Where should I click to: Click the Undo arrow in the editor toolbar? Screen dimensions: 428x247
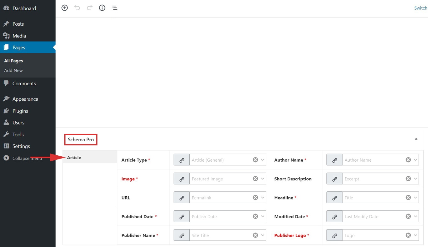(77, 8)
